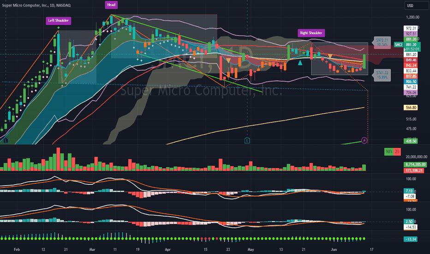
Task: Click the 515.00 price scale tick
Action: click(411, 119)
